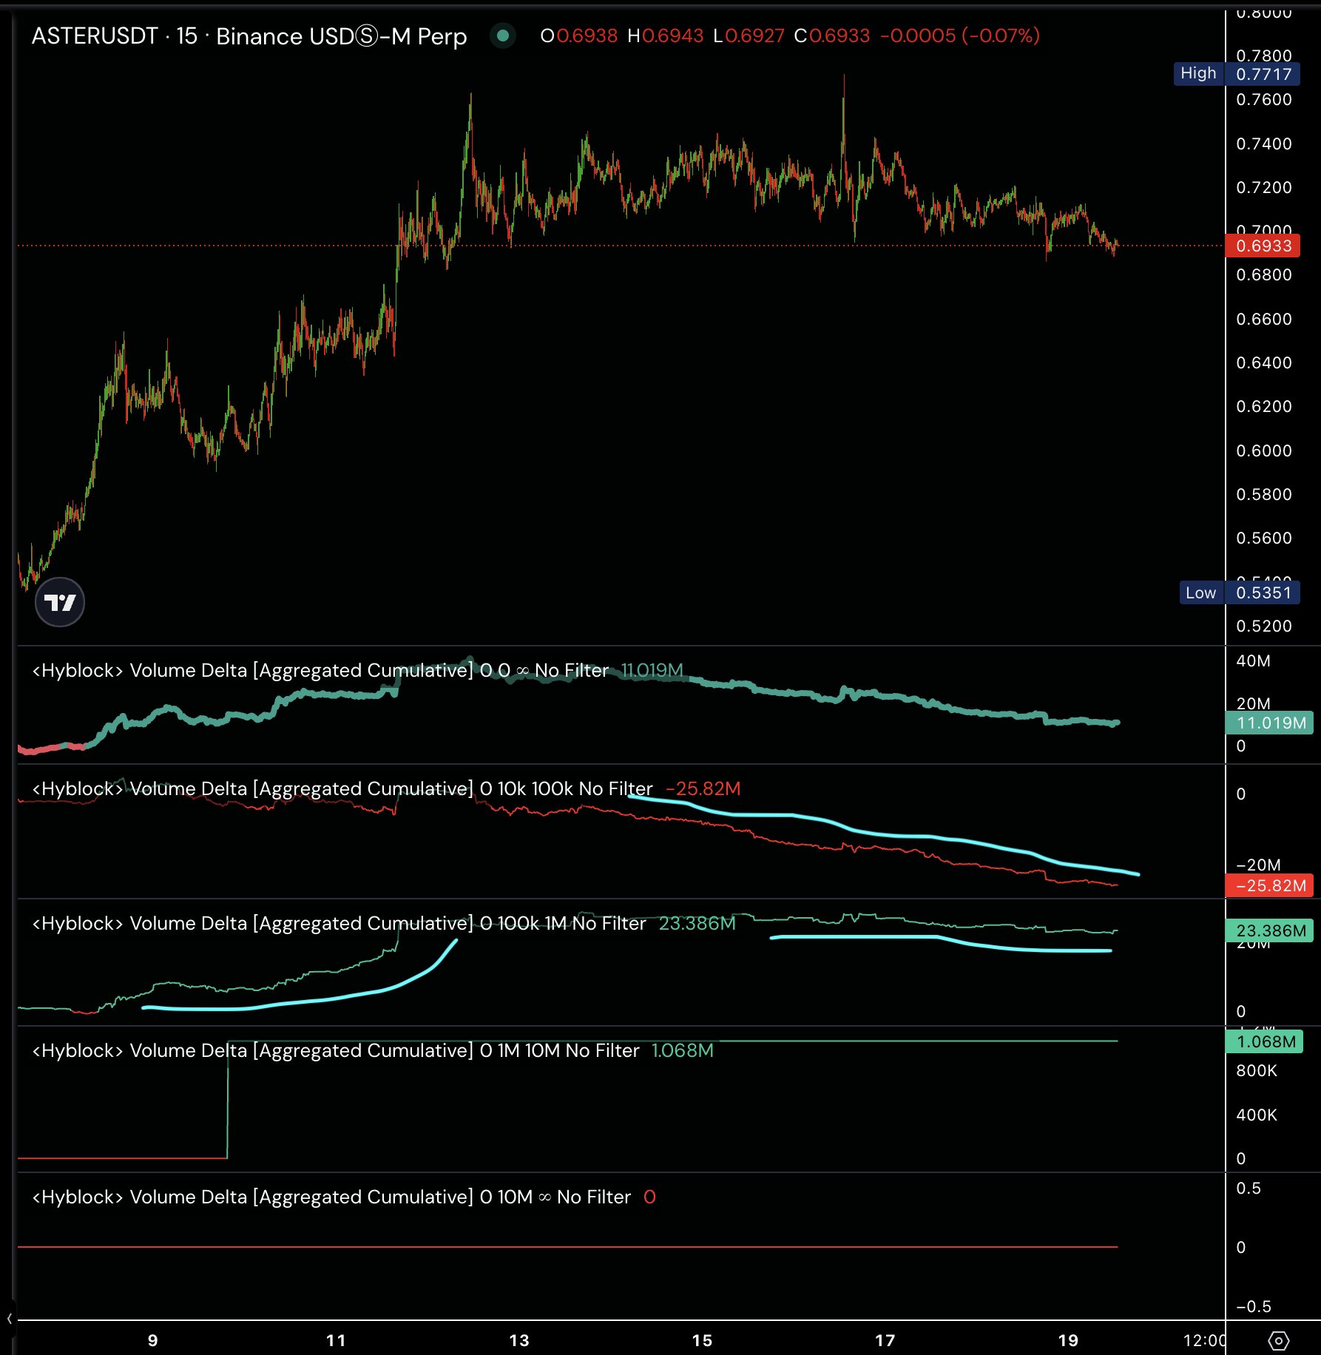This screenshot has width=1321, height=1355.
Task: Click the 0.5200 price axis label
Action: pyautogui.click(x=1264, y=626)
